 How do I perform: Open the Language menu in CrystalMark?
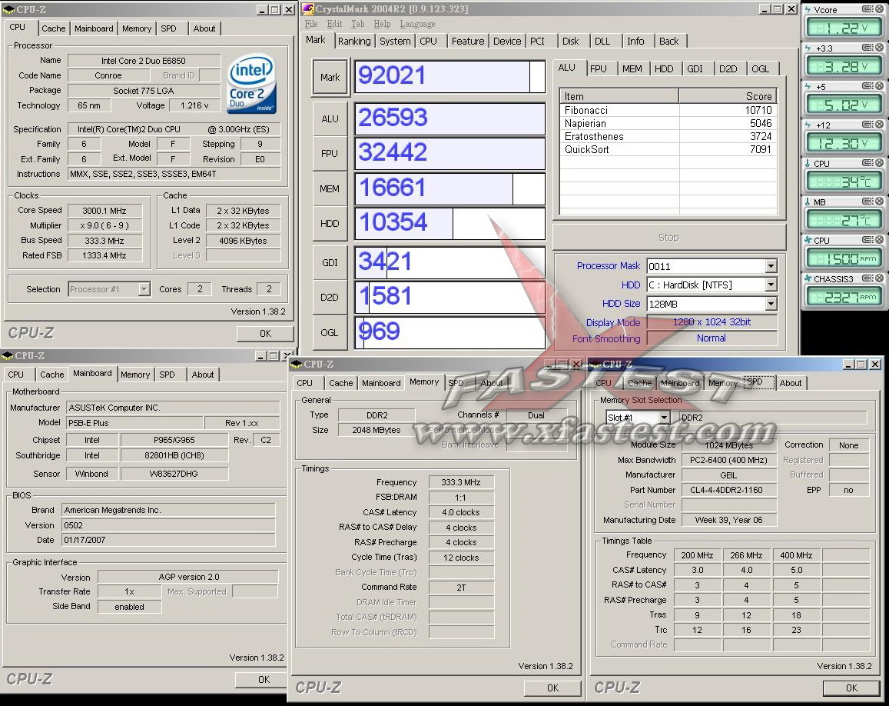point(418,24)
